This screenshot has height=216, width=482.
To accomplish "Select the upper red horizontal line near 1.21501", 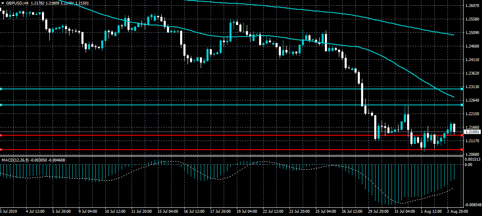I will (231, 135).
